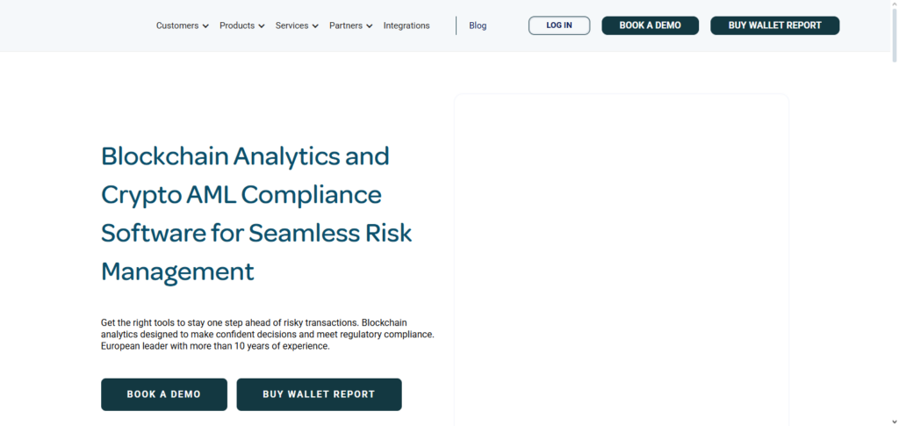Click the chevron arrow beside Products

point(261,26)
